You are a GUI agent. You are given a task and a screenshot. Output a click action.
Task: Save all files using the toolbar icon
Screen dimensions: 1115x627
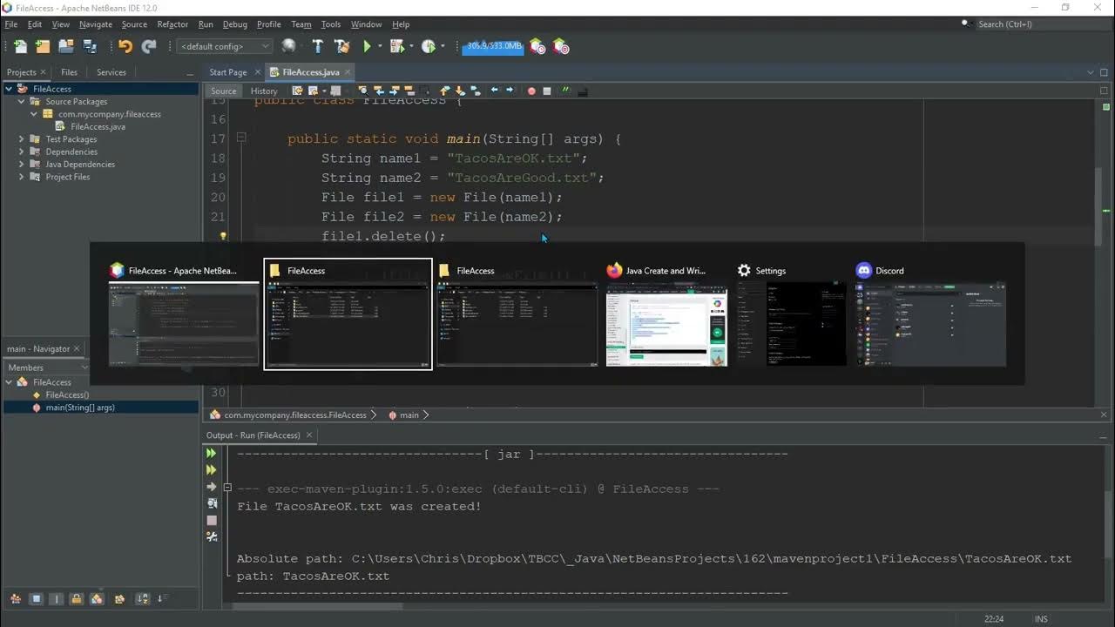click(89, 46)
